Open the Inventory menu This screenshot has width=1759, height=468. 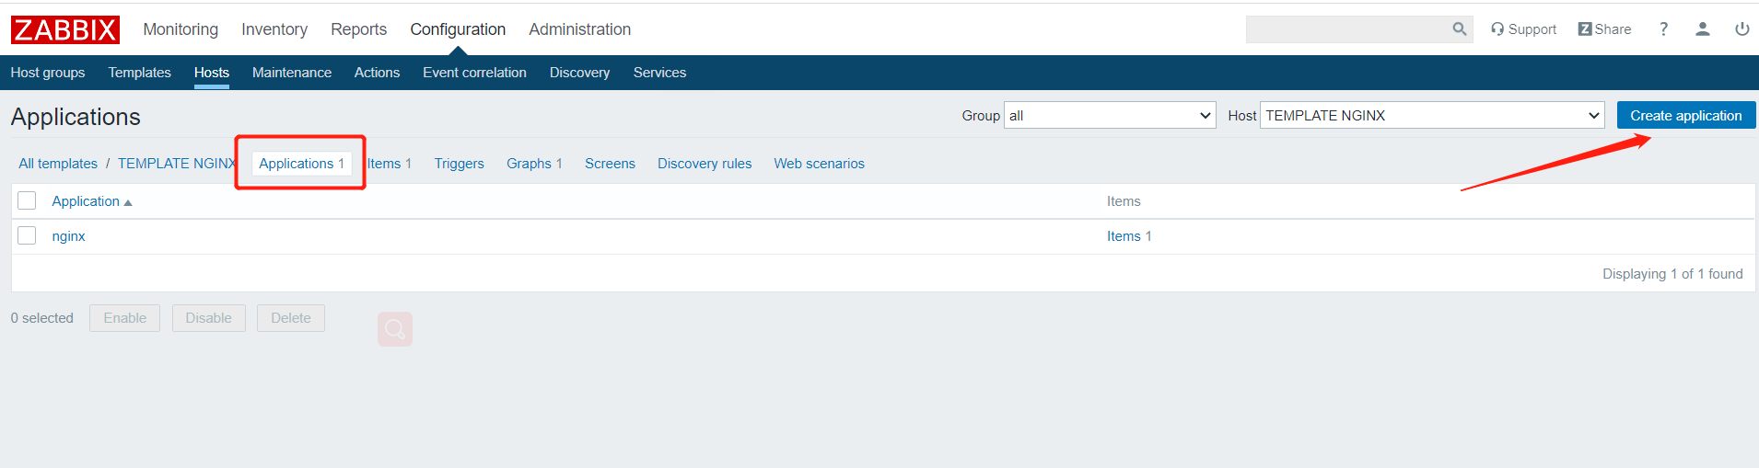(x=274, y=29)
